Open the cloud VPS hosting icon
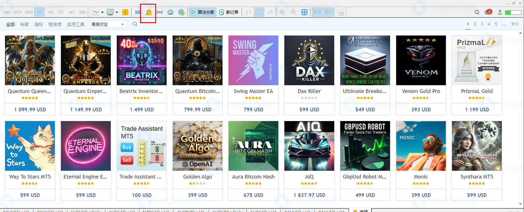The height and width of the screenshot is (212, 524). click(170, 12)
